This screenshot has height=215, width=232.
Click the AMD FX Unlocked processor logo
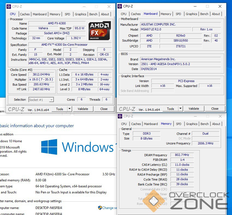pyautogui.click(x=100, y=31)
